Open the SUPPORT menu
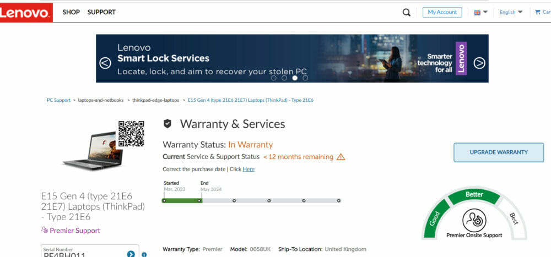Viewport: 551px width, 257px height. click(x=101, y=12)
